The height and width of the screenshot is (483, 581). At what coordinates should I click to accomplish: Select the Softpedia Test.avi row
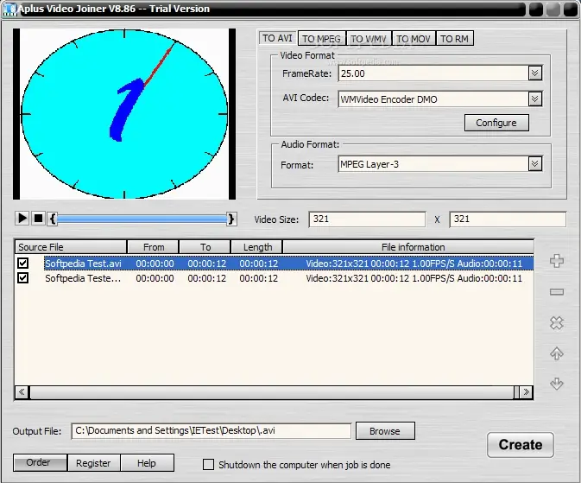point(275,264)
